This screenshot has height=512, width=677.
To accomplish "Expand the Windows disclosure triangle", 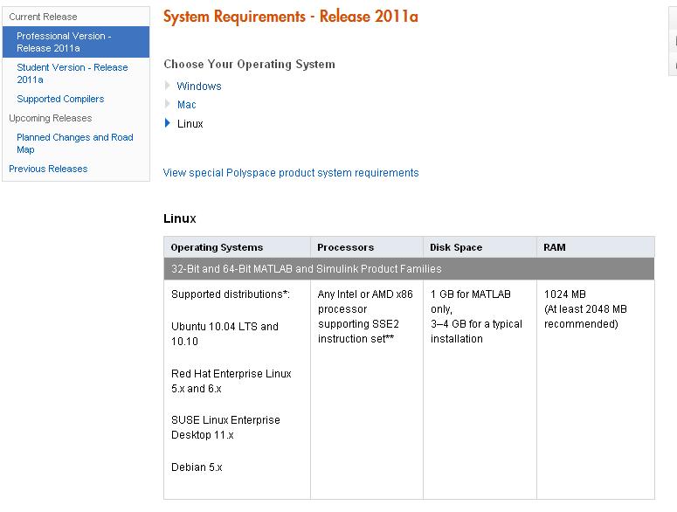I will pyautogui.click(x=168, y=86).
